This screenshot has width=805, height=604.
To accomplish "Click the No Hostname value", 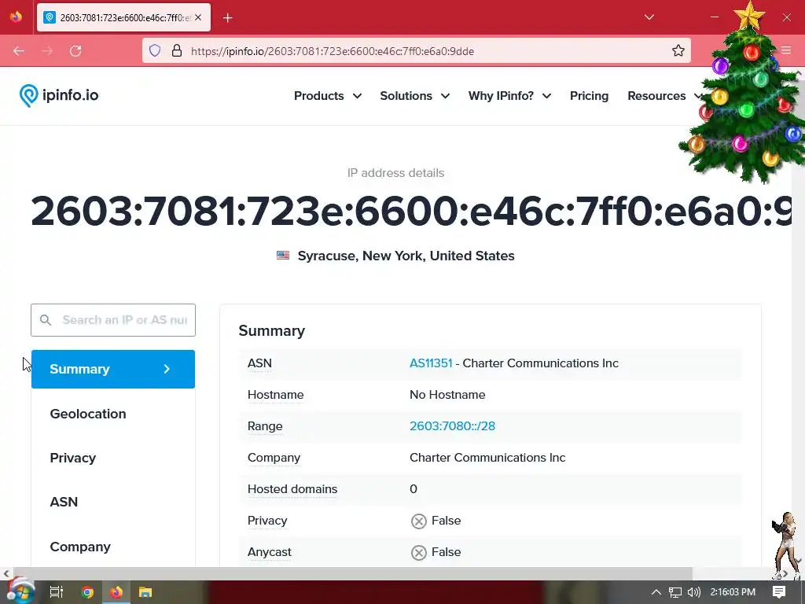I will pyautogui.click(x=447, y=395).
